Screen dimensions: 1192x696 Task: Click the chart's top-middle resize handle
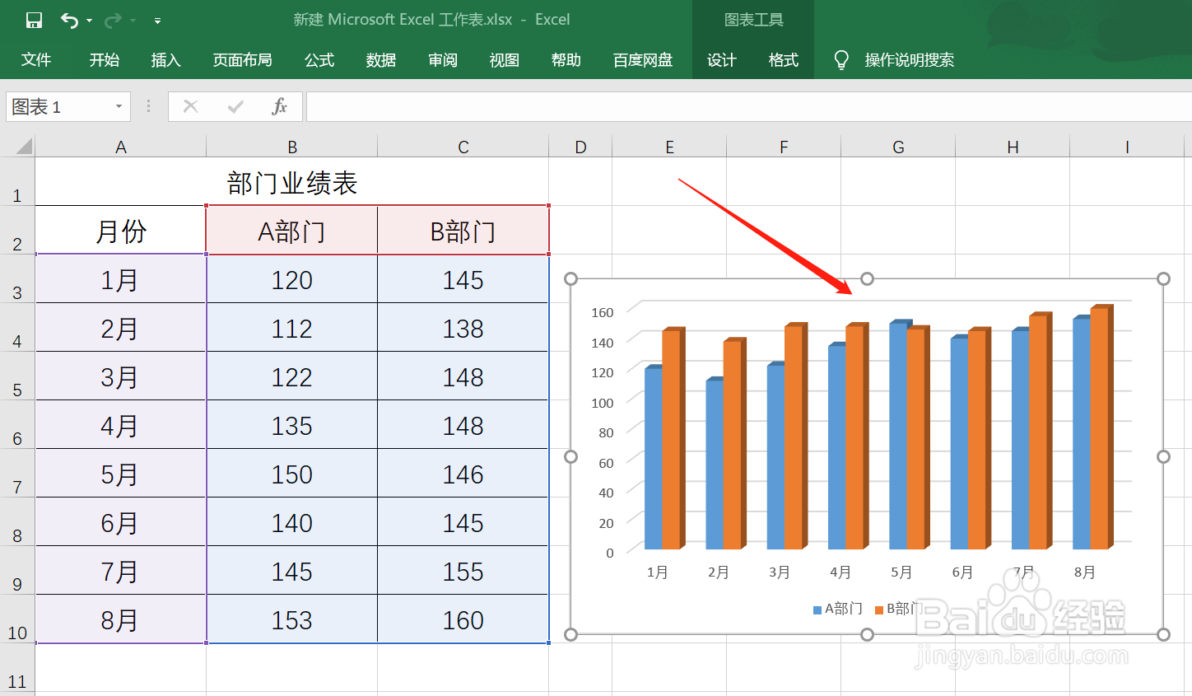coord(867,279)
